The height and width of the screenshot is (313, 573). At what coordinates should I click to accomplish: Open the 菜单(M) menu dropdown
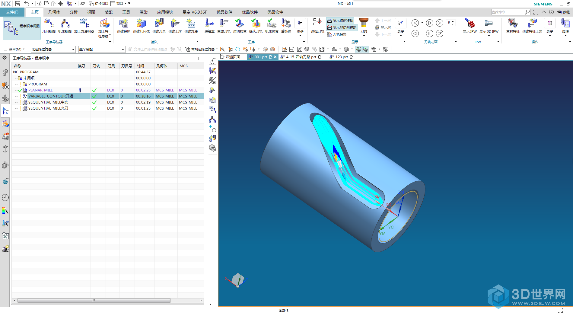(14, 49)
